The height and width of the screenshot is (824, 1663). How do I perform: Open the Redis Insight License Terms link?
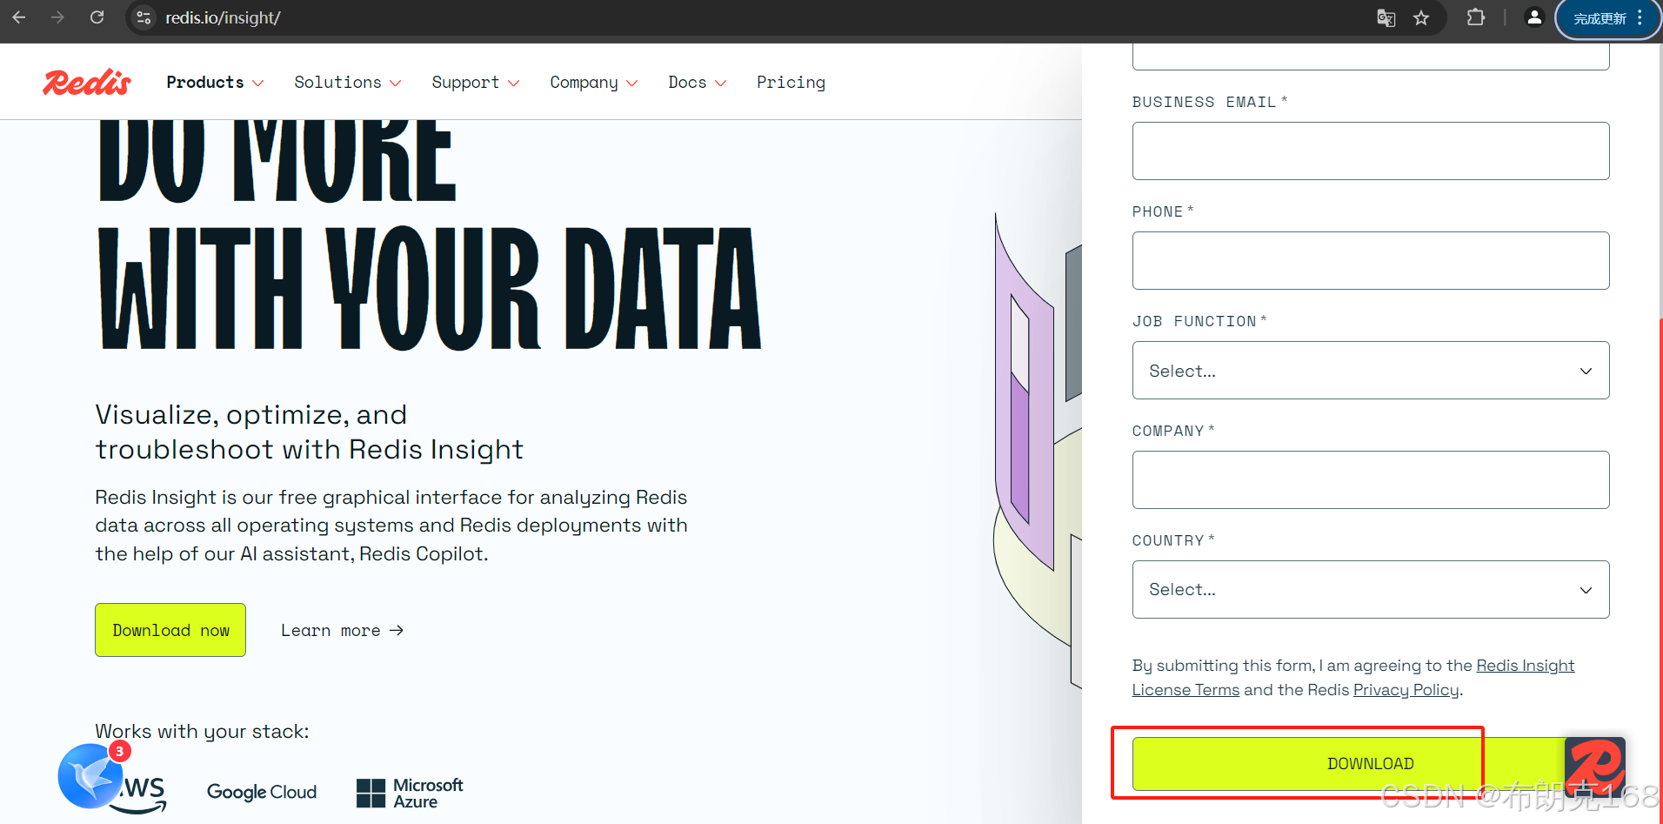[1353, 678]
